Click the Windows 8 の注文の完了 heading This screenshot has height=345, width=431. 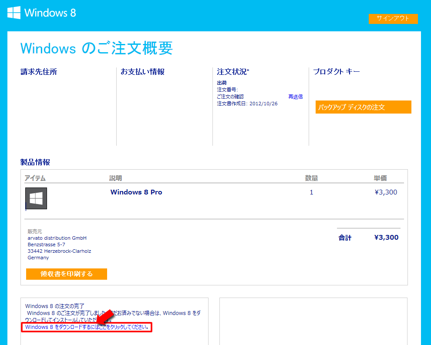point(55,306)
